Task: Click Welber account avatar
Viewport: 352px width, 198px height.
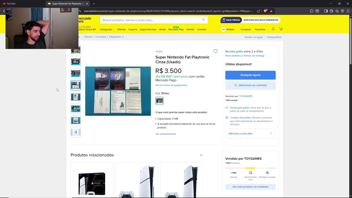Action: (224, 29)
